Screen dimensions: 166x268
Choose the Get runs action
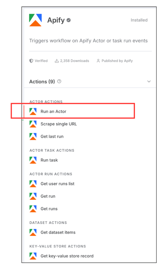point(49,209)
